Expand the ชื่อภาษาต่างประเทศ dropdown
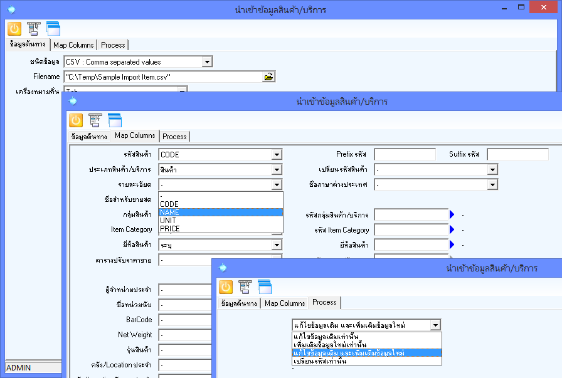This screenshot has height=378, width=562. point(492,185)
